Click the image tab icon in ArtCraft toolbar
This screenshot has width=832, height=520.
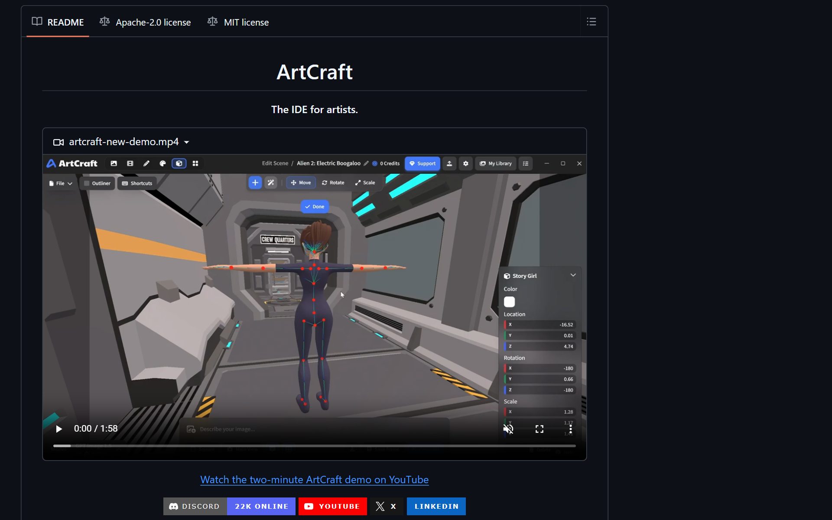point(114,163)
